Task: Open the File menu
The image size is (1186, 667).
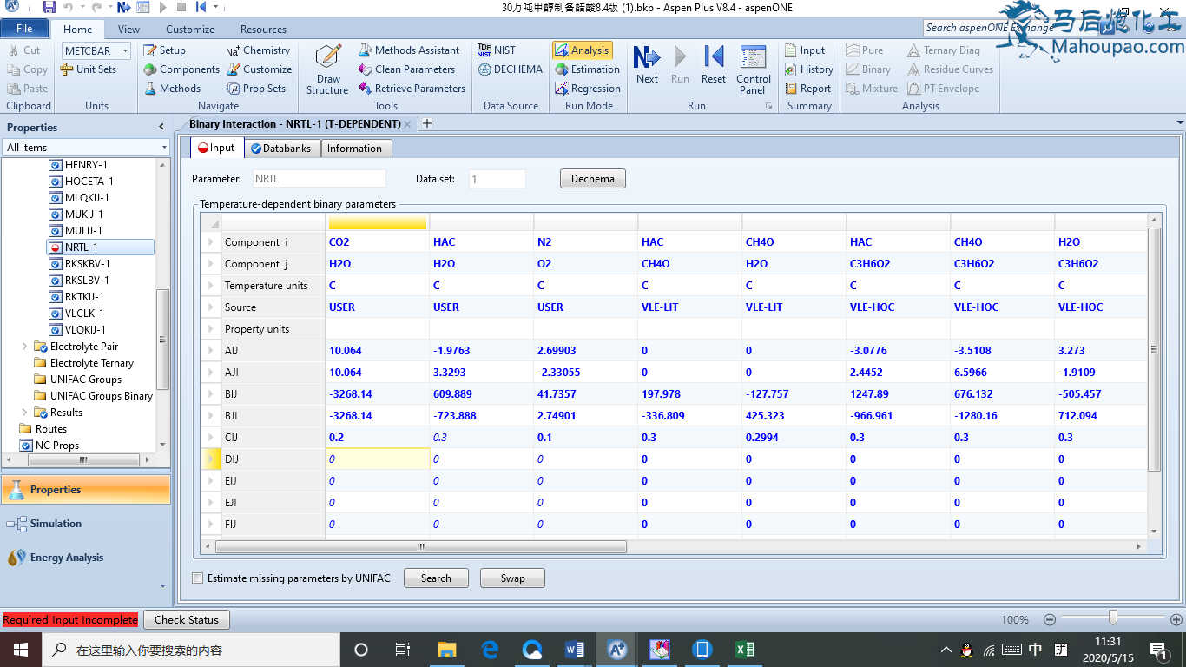Action: pyautogui.click(x=24, y=30)
